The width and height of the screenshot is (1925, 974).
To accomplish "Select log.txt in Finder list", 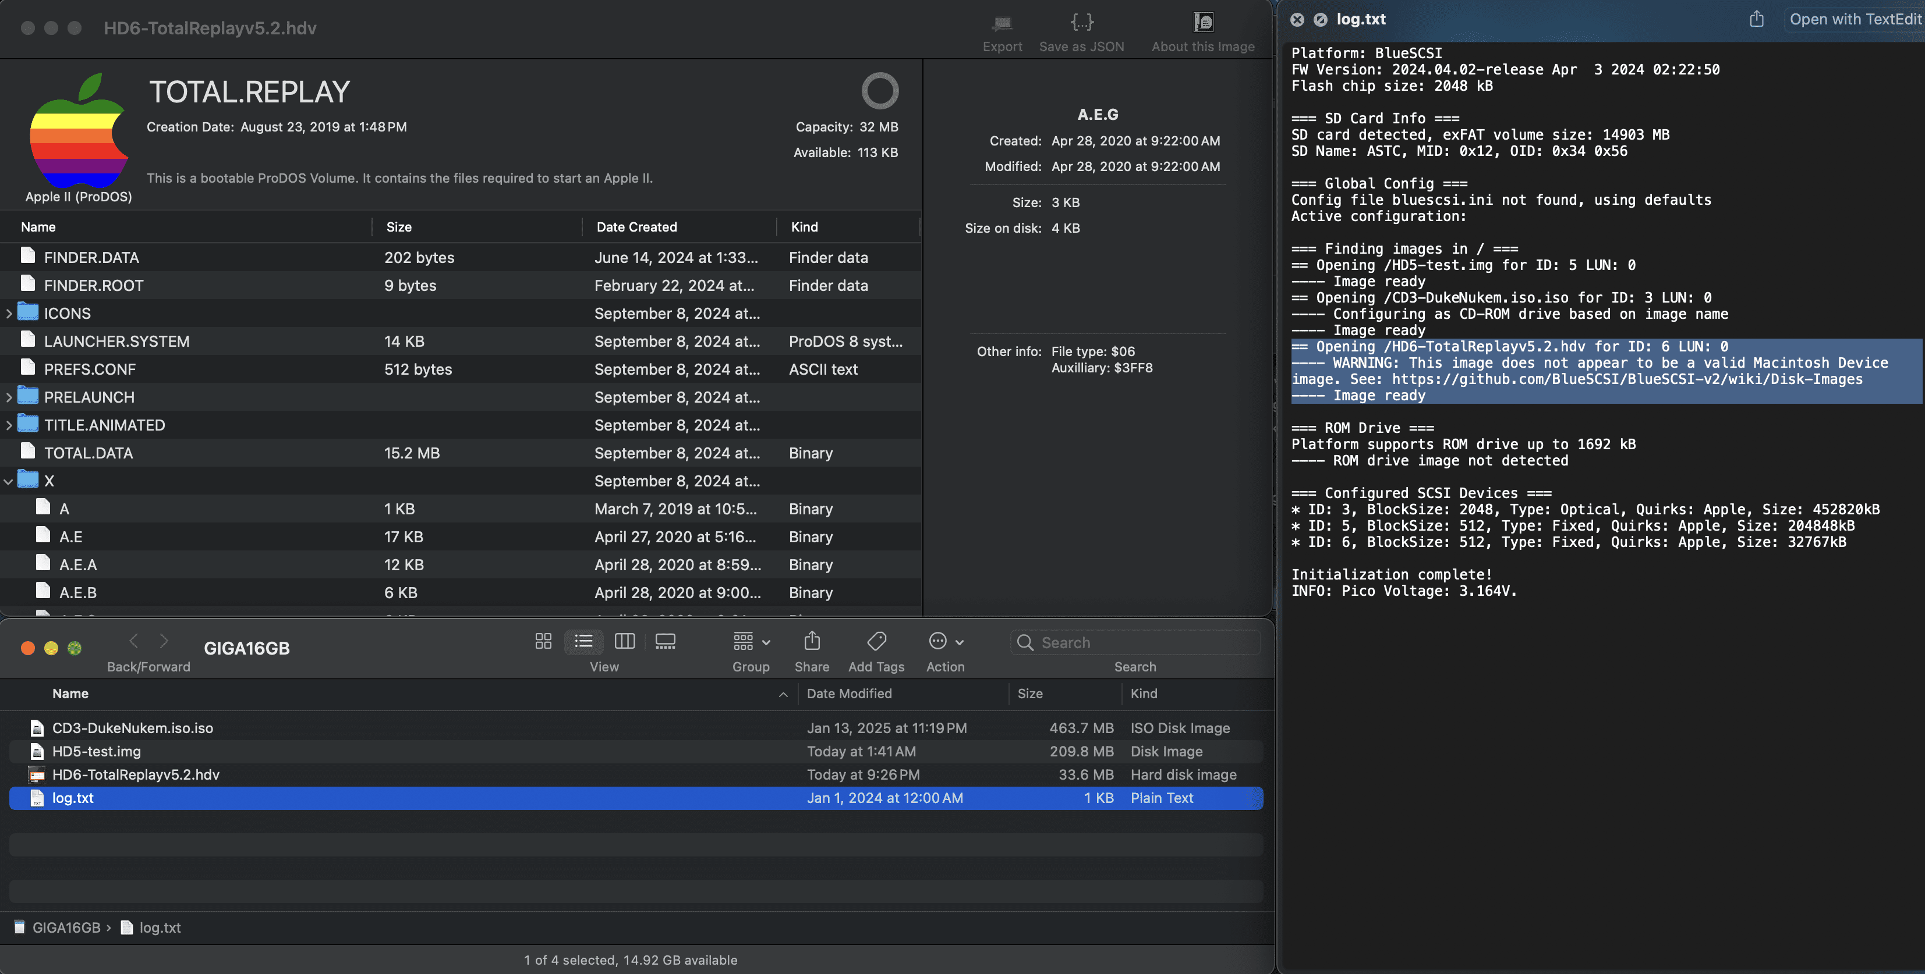I will tap(636, 798).
